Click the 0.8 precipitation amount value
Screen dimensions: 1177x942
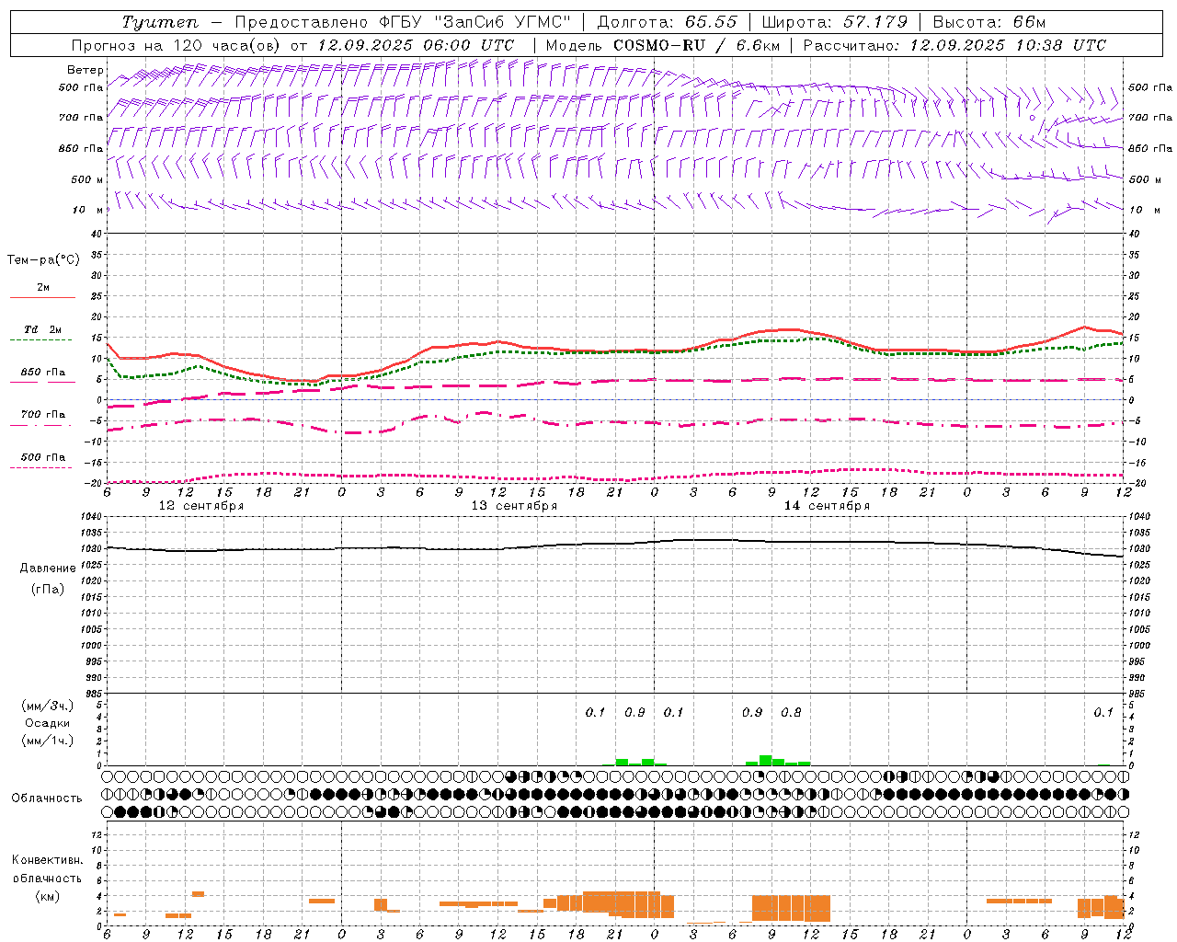coord(791,712)
